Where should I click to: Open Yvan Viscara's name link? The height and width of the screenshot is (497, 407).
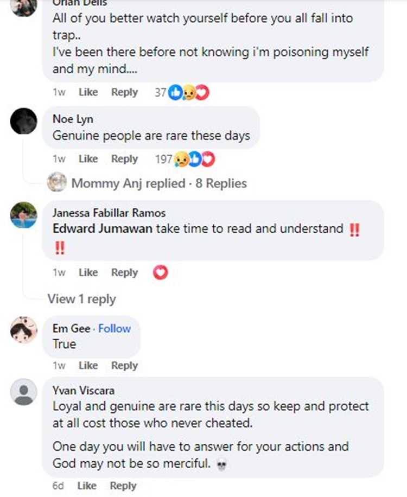pyautogui.click(x=83, y=391)
